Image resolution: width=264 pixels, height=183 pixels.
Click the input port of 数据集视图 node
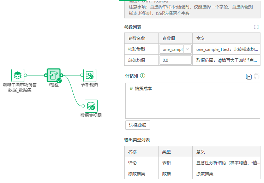[84, 106]
